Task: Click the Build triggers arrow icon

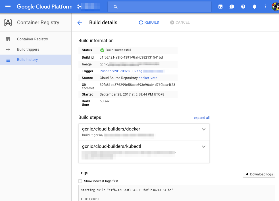Action: tap(8, 49)
